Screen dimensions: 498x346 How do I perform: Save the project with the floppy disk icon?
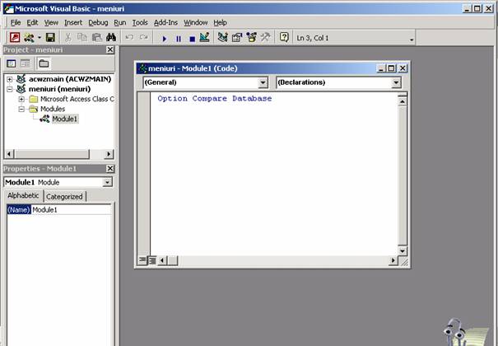[50, 38]
